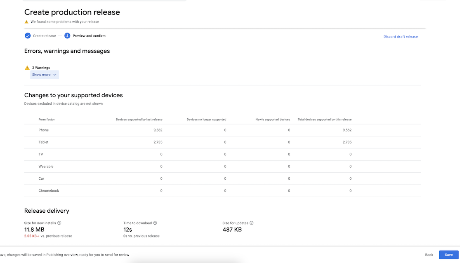The height and width of the screenshot is (263, 460).
Task: Click the 3 Warnings text
Action: click(41, 68)
